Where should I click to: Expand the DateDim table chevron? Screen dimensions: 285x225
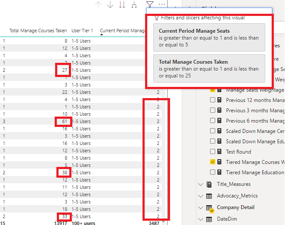tap(201, 219)
